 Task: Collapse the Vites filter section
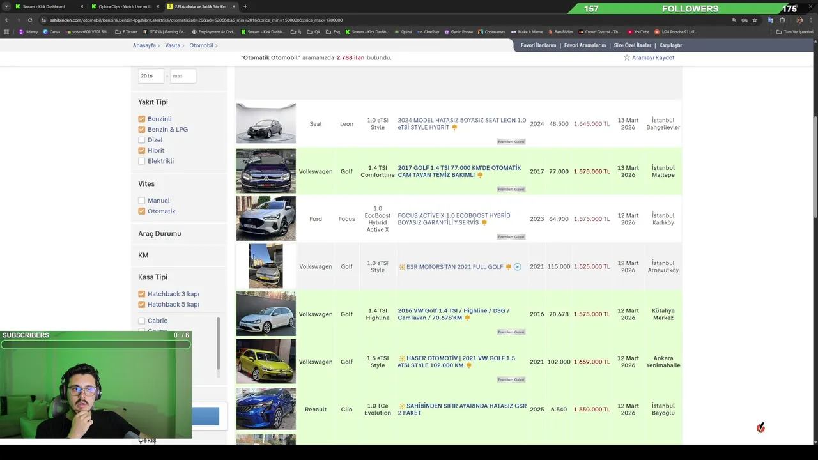[x=146, y=184]
